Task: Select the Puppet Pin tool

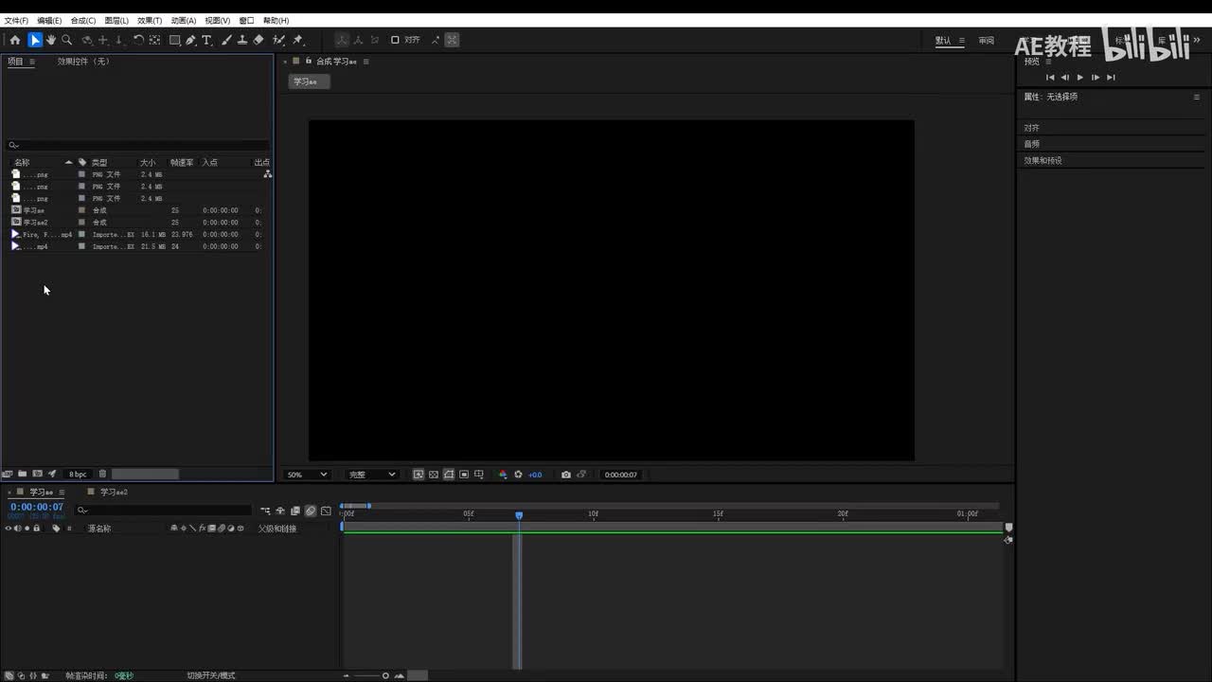Action: 297,40
